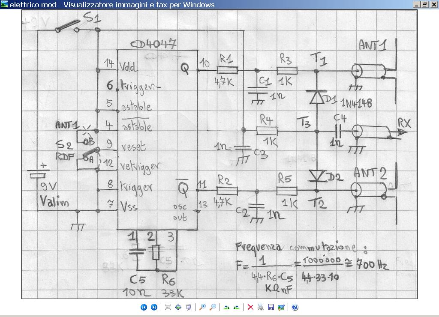Zoom out with the magnifier minus icon

point(212,307)
